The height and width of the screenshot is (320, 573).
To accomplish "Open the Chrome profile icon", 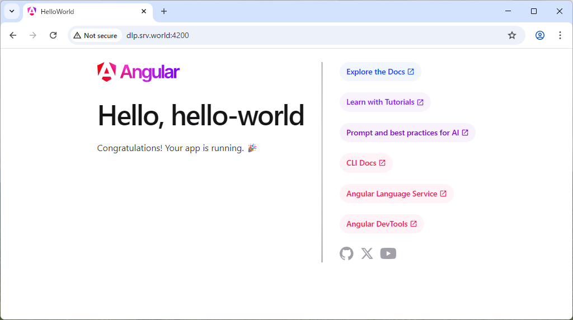I will (x=539, y=35).
